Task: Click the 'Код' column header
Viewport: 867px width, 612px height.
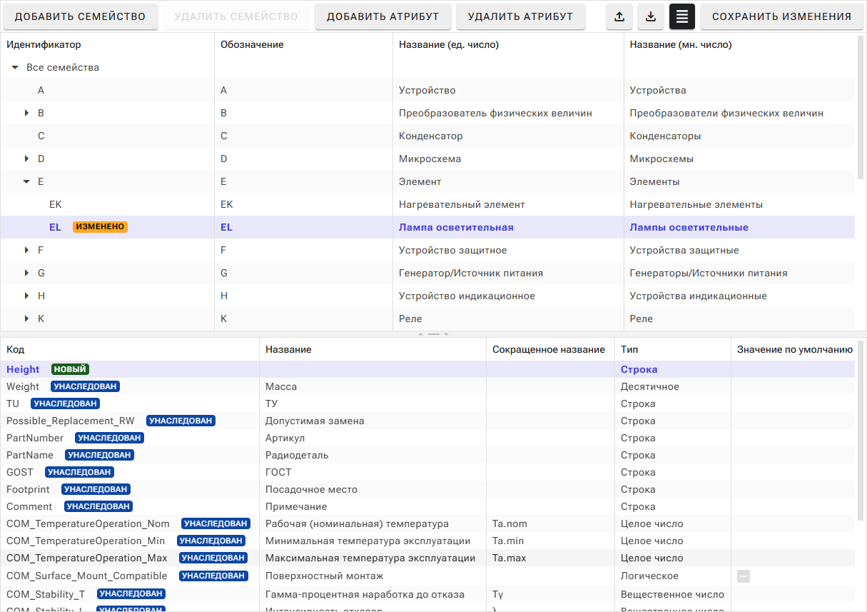Action: 16,349
